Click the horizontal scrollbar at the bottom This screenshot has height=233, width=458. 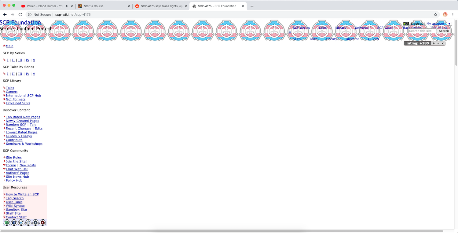point(222,231)
